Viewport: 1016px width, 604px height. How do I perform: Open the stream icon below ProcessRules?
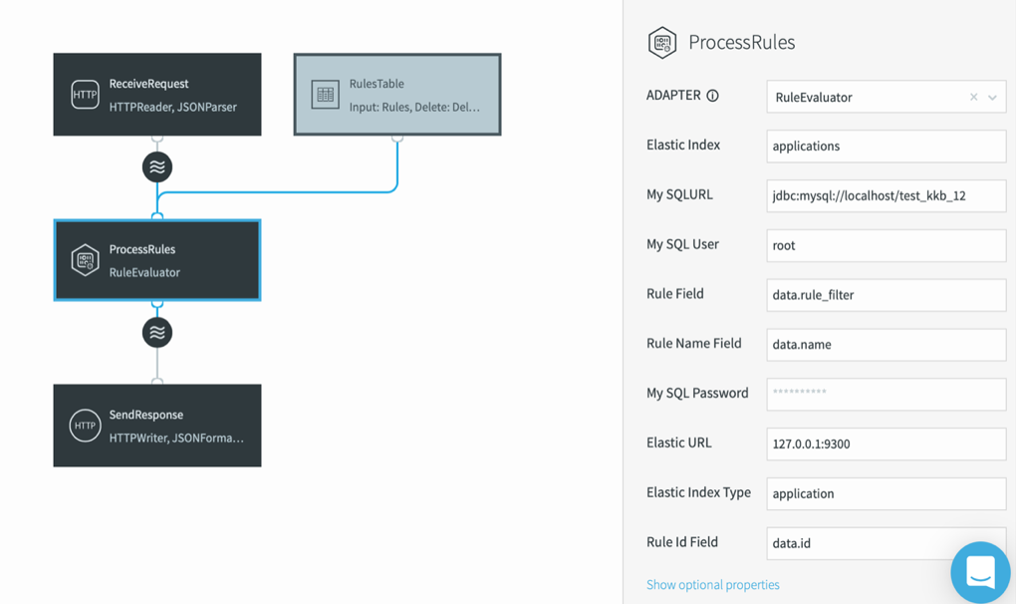pos(157,333)
